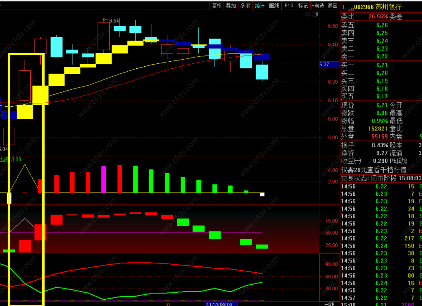This screenshot has height=306, width=422.
Task: Click the white square marker on indicator line
Action: (262, 194)
